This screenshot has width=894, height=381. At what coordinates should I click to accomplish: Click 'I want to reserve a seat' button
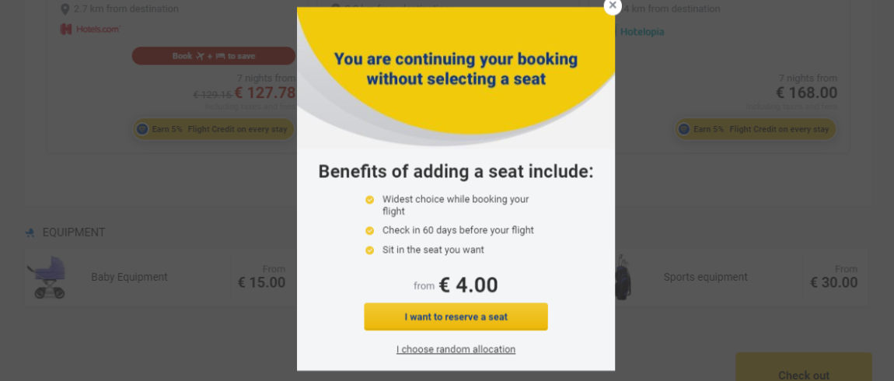[456, 316]
